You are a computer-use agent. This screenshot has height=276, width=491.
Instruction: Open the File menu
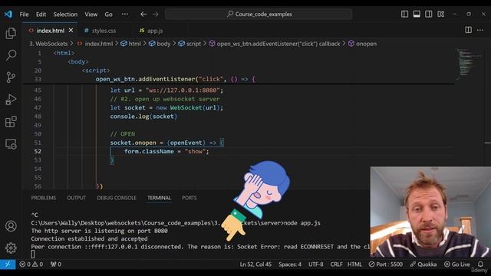pos(24,15)
